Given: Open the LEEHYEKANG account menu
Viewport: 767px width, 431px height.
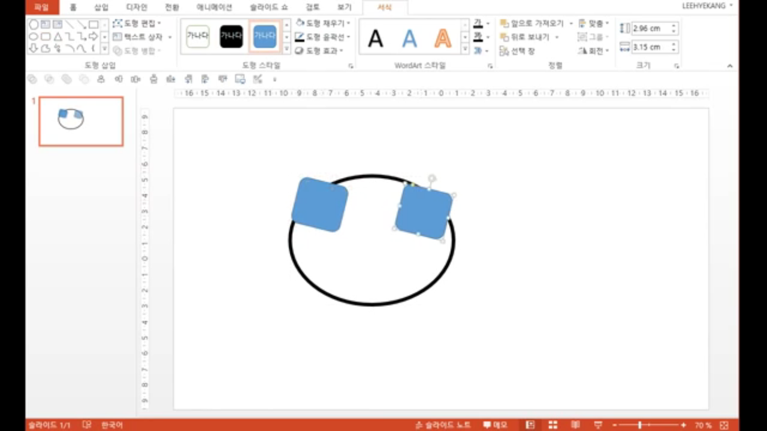Looking at the screenshot, I should [x=707, y=6].
